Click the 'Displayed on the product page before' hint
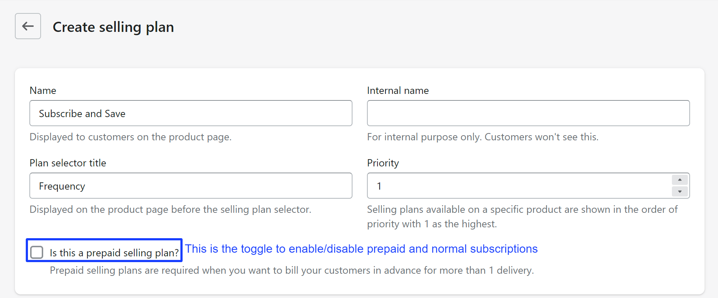Screen dimensions: 718x298 170,210
